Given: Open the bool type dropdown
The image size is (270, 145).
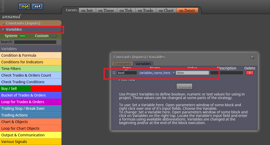Looking at the screenshot, I should 127,73.
